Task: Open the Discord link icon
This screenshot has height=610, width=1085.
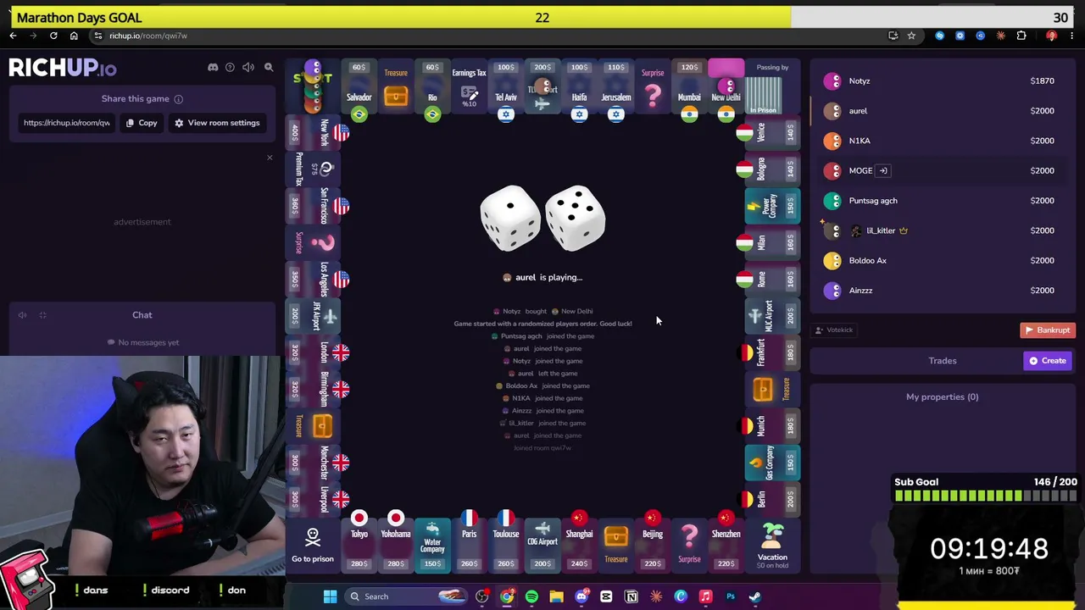Action: (x=213, y=68)
